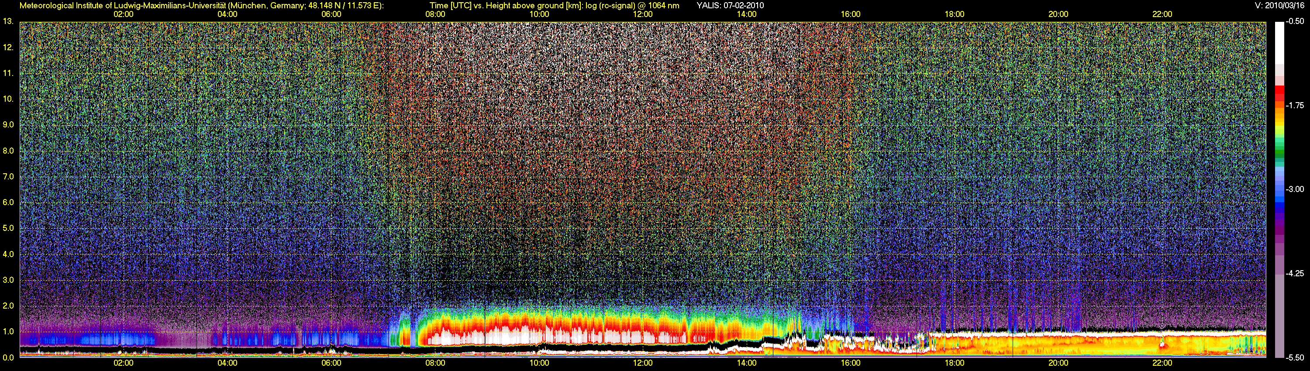
Task: Click the 10:00 label on top time axis
Action: click(539, 14)
